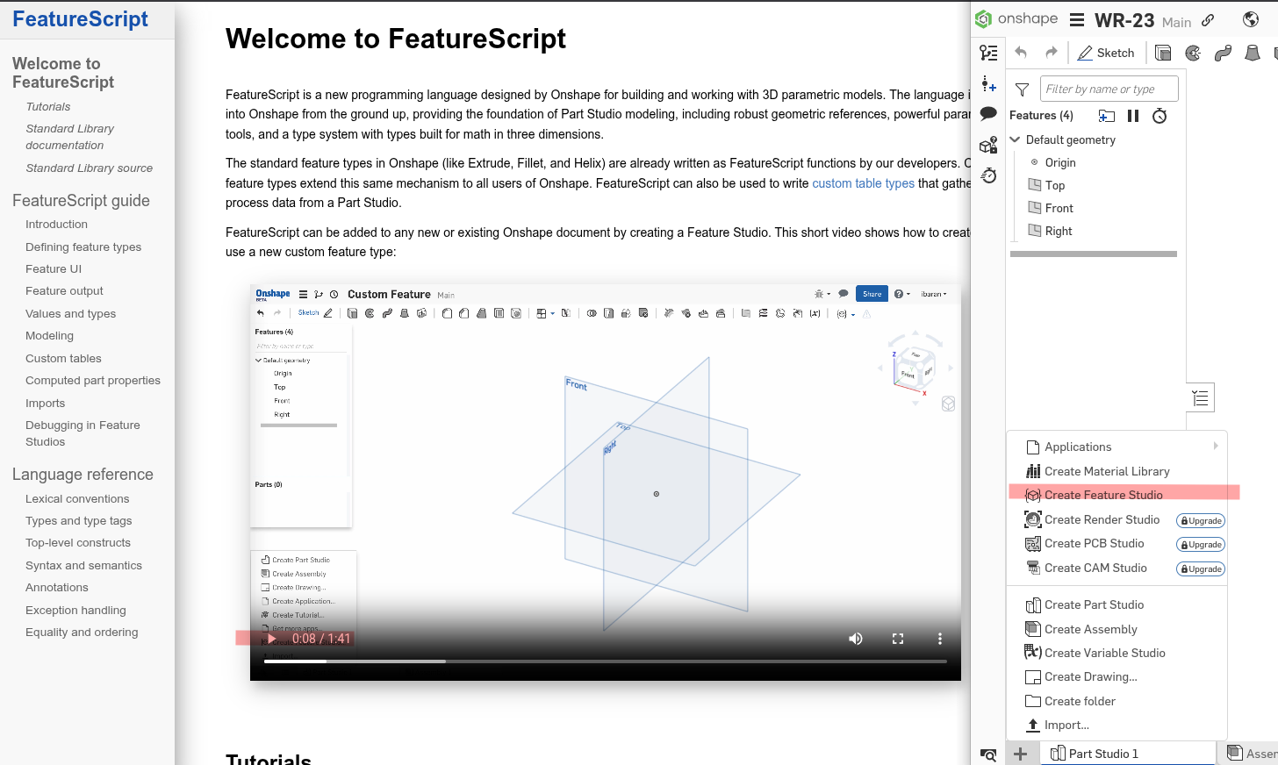Click the Redo arrow in Onshape toolbar
The width and height of the screenshot is (1278, 765).
[1051, 53]
